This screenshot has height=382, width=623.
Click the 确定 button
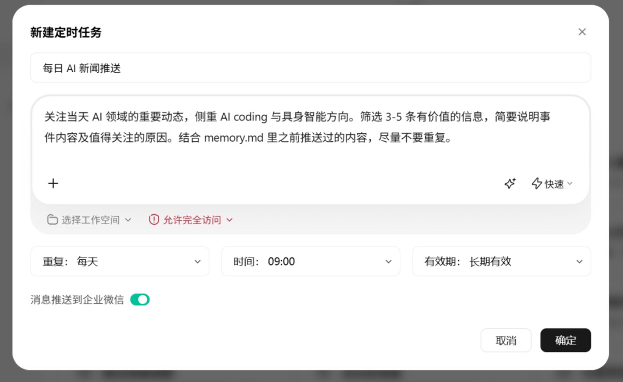(x=565, y=341)
